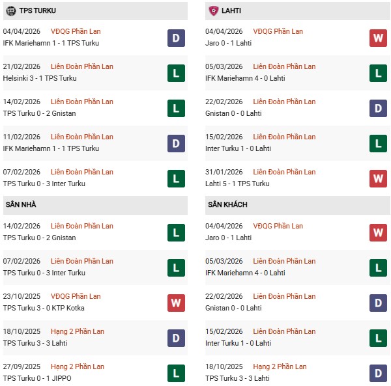Open Liên Đoàn Phần Lan link dated 31/01/2026
Screen dimensions: 391x386
[x=284, y=172]
